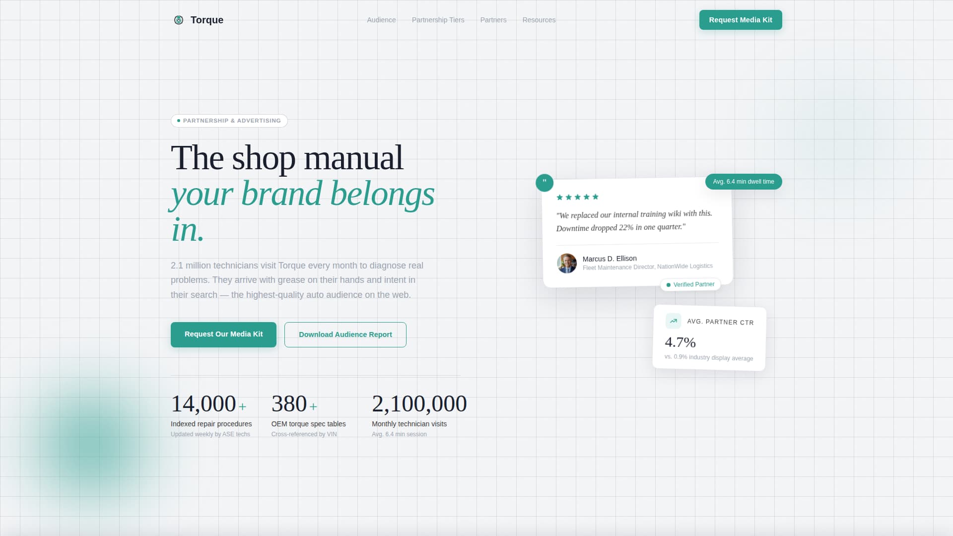Click Request Media Kit in header

[741, 20]
